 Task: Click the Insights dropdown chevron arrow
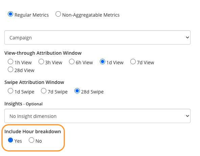coord(187,116)
